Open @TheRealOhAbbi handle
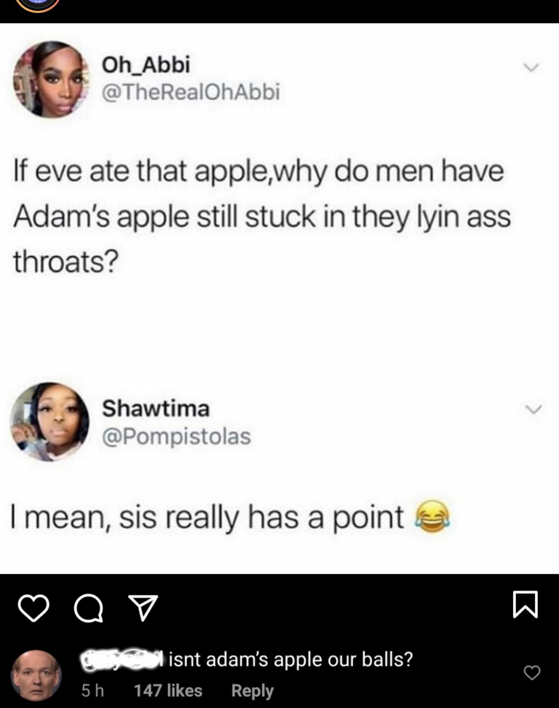 click(x=191, y=92)
